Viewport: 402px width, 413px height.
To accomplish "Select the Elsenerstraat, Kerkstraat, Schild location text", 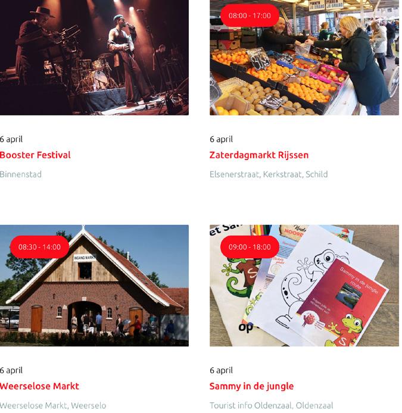I will click(269, 174).
